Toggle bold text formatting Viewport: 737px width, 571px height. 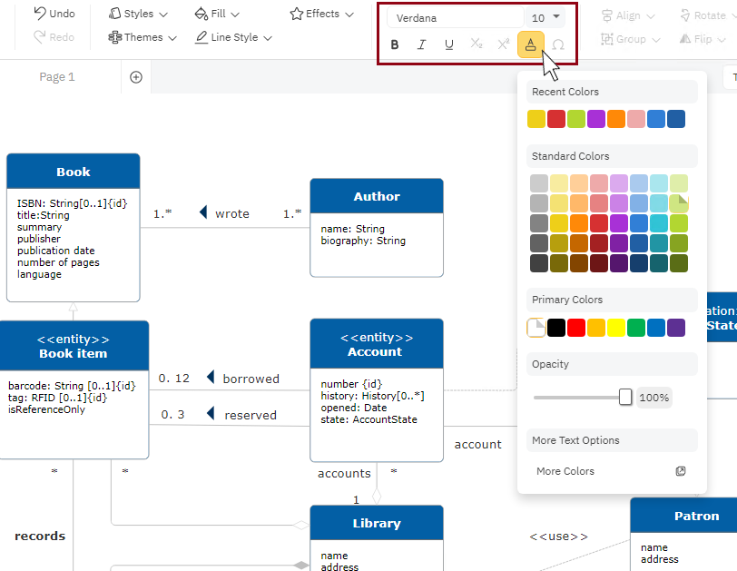tap(395, 44)
